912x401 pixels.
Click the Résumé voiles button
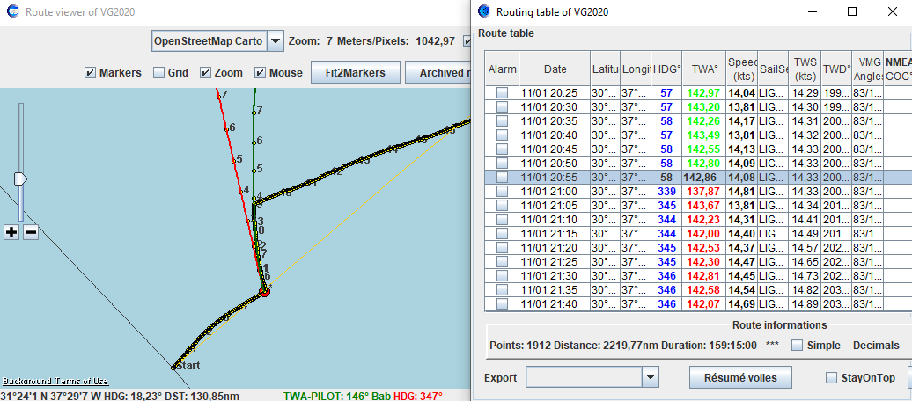click(740, 377)
